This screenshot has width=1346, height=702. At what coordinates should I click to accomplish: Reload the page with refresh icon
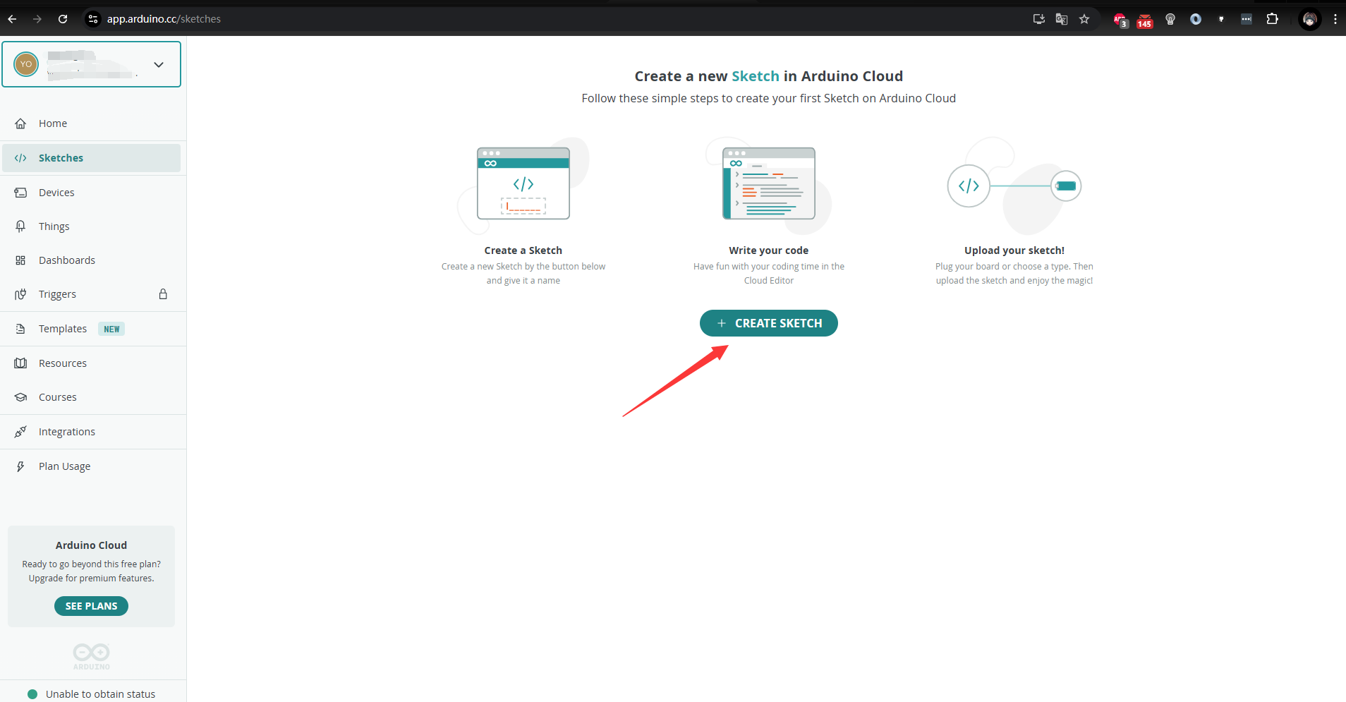click(x=63, y=19)
